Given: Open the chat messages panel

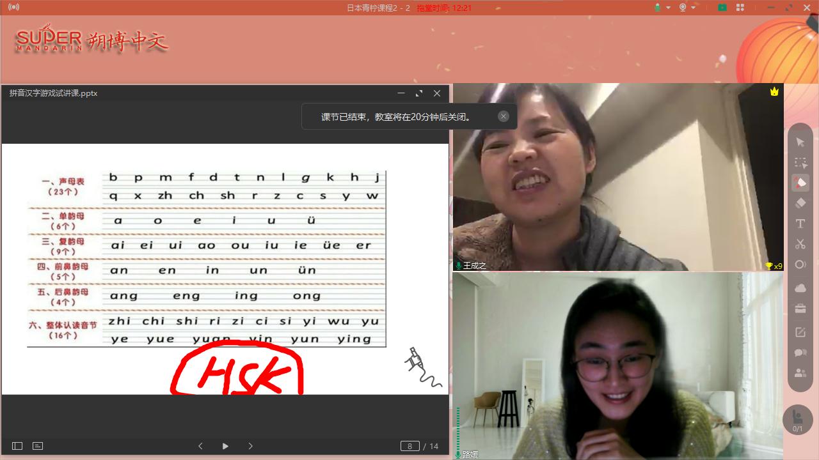Looking at the screenshot, I should [x=800, y=353].
